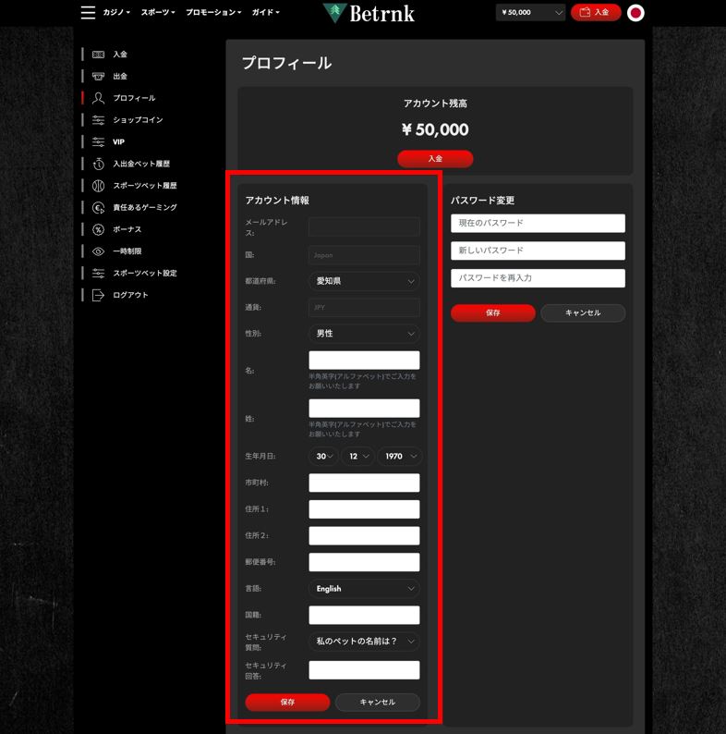
Task: Click 保存 in パスワード変更 section
Action: pyautogui.click(x=493, y=312)
